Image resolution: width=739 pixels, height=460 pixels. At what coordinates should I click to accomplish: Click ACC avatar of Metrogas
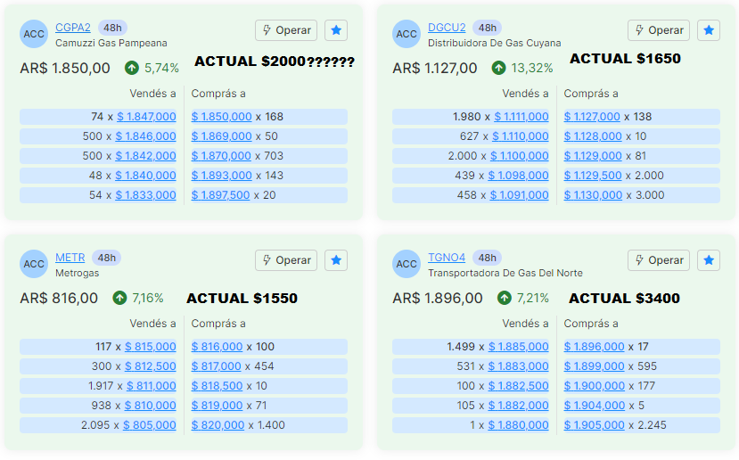(x=34, y=264)
